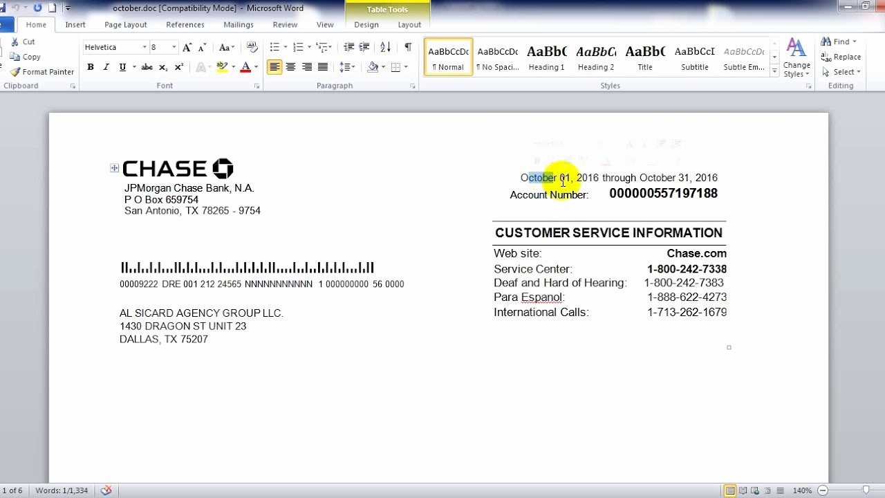Open the Table Tools Design tab
This screenshot has height=498, width=885.
click(366, 25)
